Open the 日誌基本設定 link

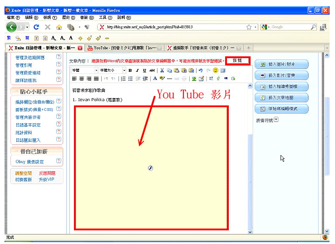28,125
